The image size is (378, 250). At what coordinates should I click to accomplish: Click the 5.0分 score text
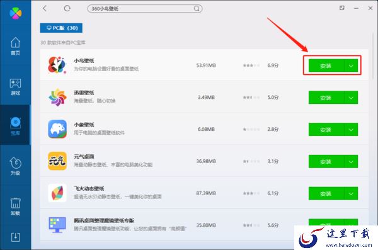[x=273, y=98]
